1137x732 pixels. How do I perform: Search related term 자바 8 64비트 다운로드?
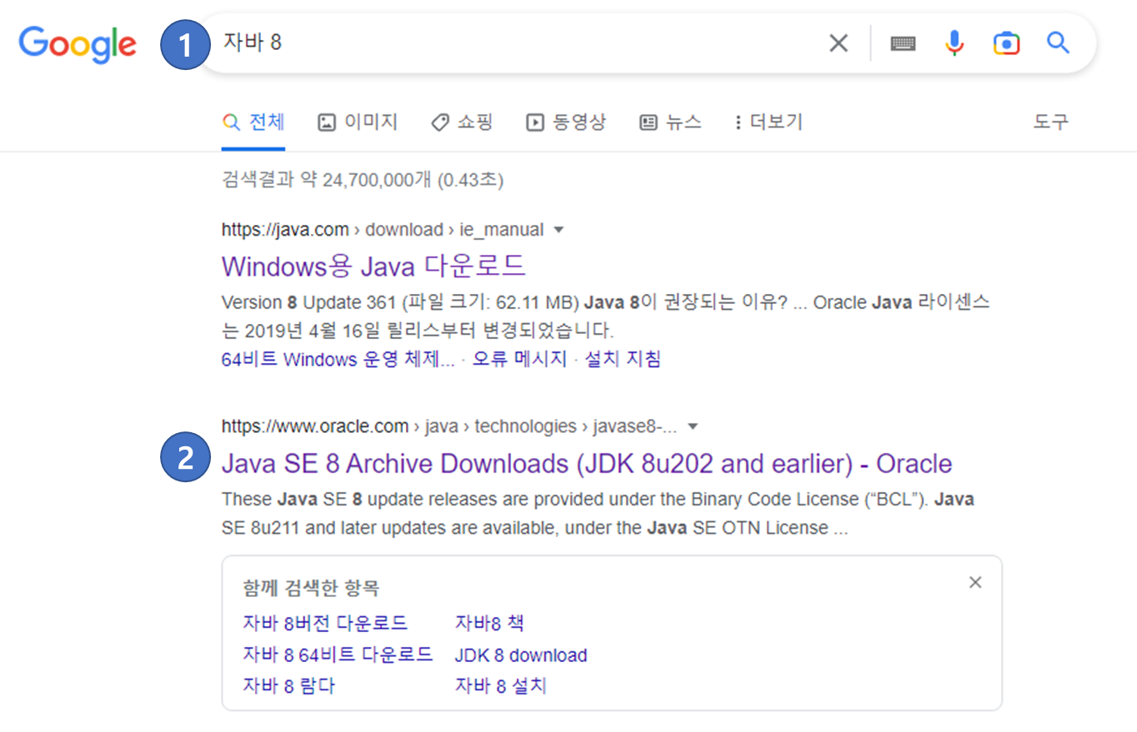point(338,655)
